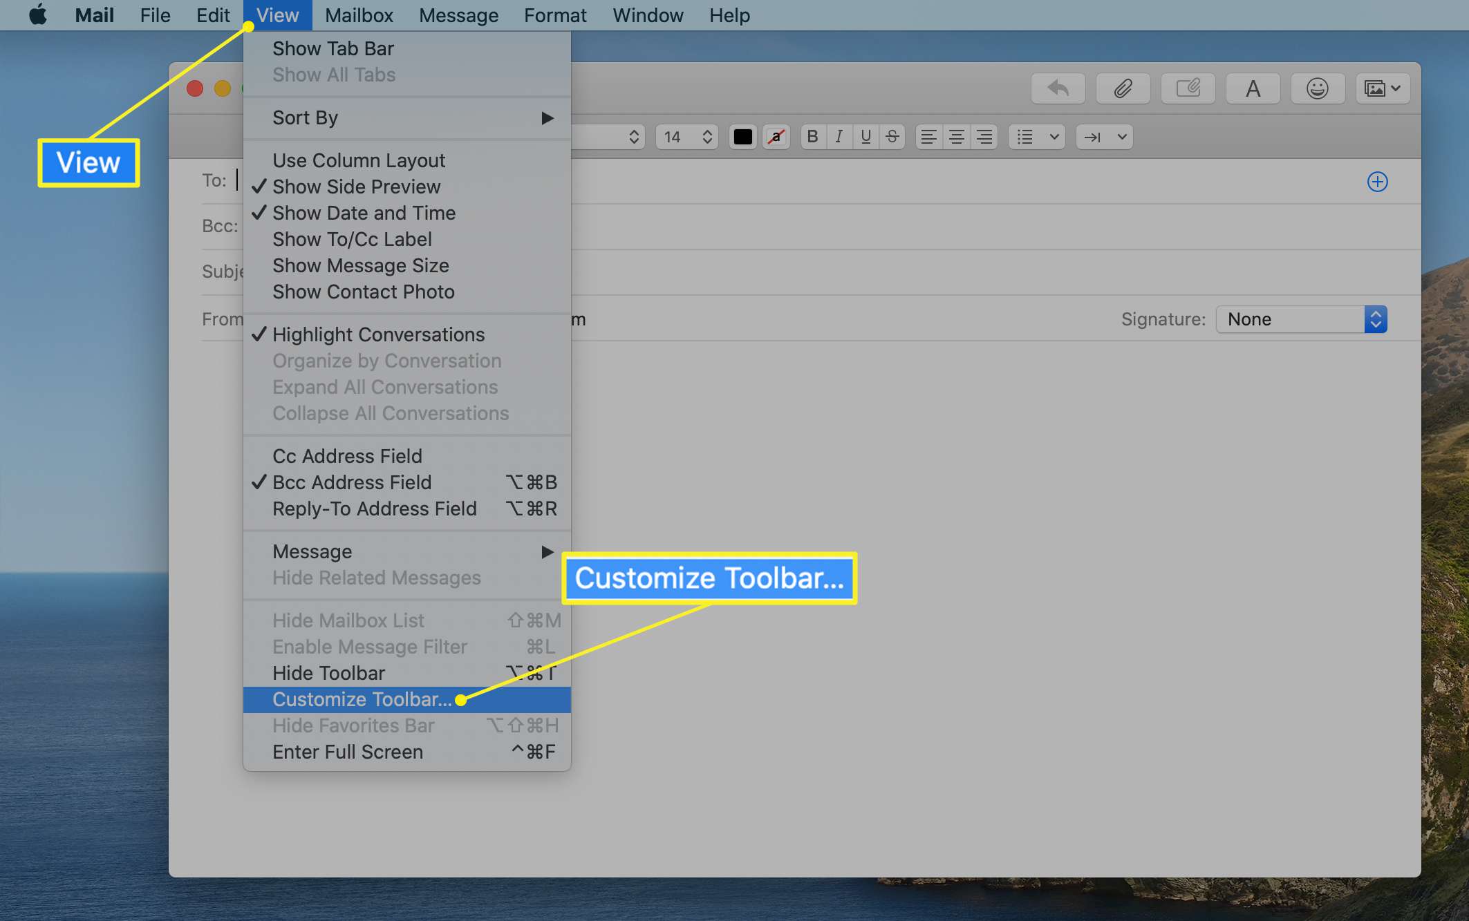Screen dimensions: 1469x921
Task: Open the Format menu
Action: (555, 15)
